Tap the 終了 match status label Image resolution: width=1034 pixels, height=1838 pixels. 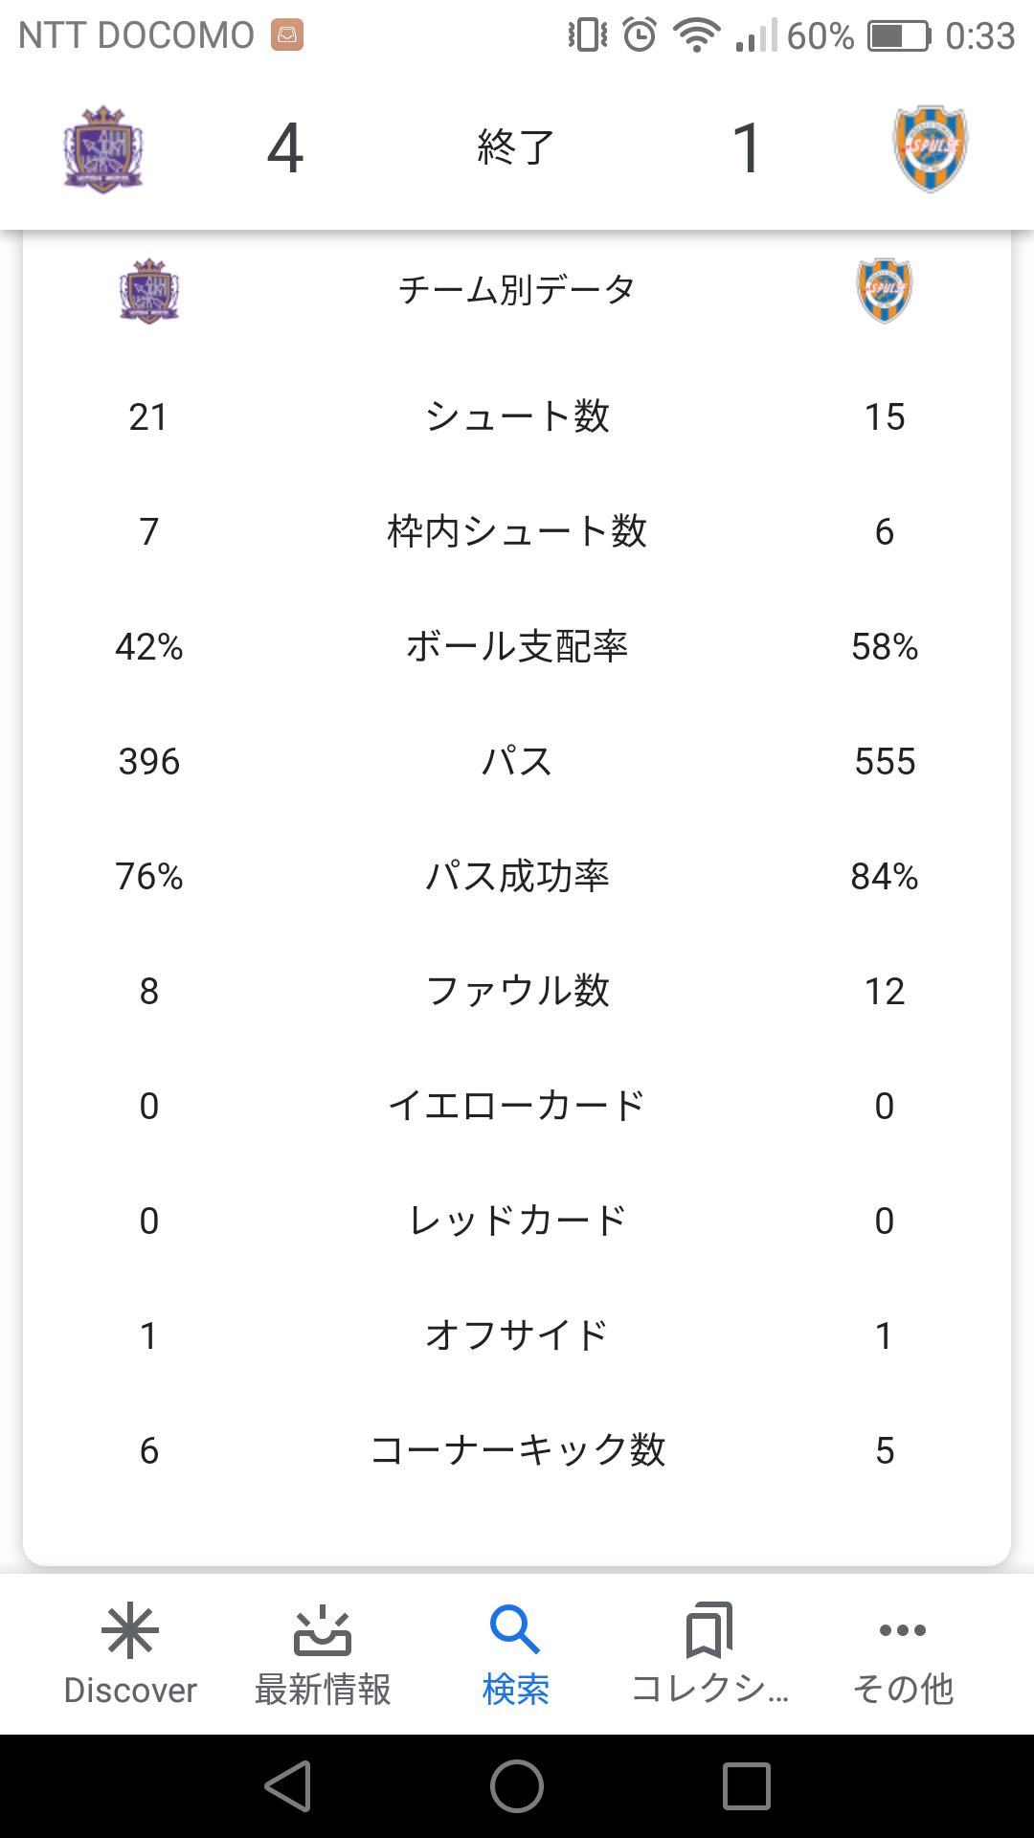point(516,148)
